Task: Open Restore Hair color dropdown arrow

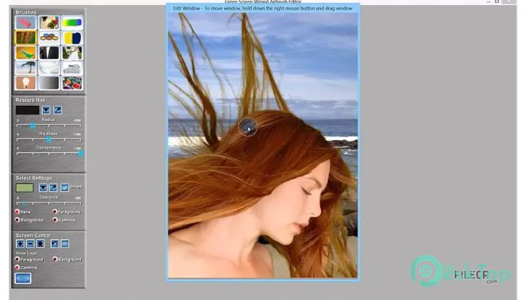Action: [46, 109]
